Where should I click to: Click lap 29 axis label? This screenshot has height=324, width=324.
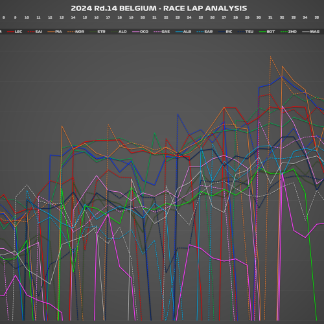pyautogui.click(x=247, y=17)
